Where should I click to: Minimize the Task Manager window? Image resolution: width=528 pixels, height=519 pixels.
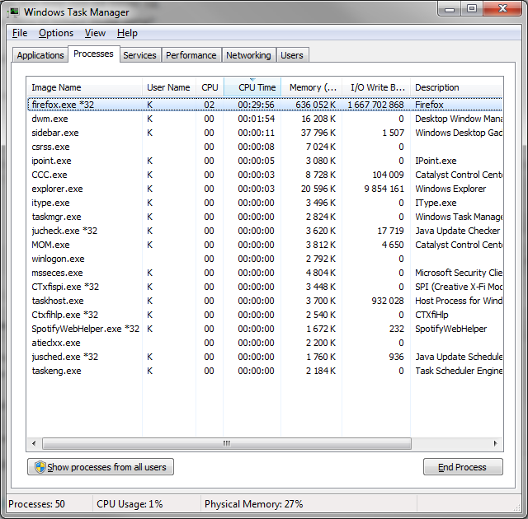450,9
